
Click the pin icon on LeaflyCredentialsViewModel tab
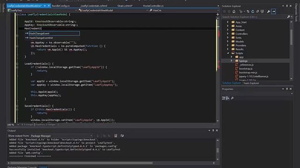coord(45,6)
